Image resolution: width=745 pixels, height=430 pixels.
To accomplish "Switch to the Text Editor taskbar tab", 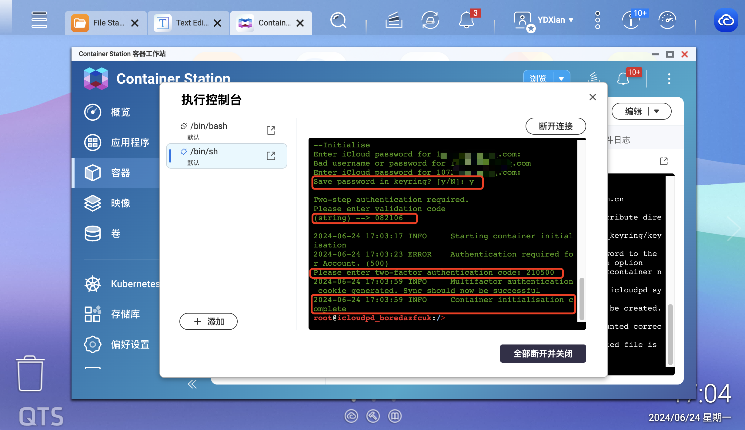I will (188, 23).
